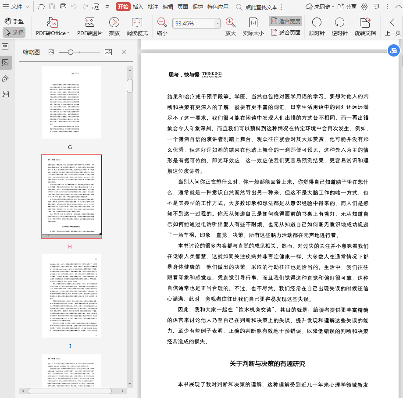Click the 点此查找文本 search field
The width and height of the screenshot is (403, 398).
click(261, 7)
